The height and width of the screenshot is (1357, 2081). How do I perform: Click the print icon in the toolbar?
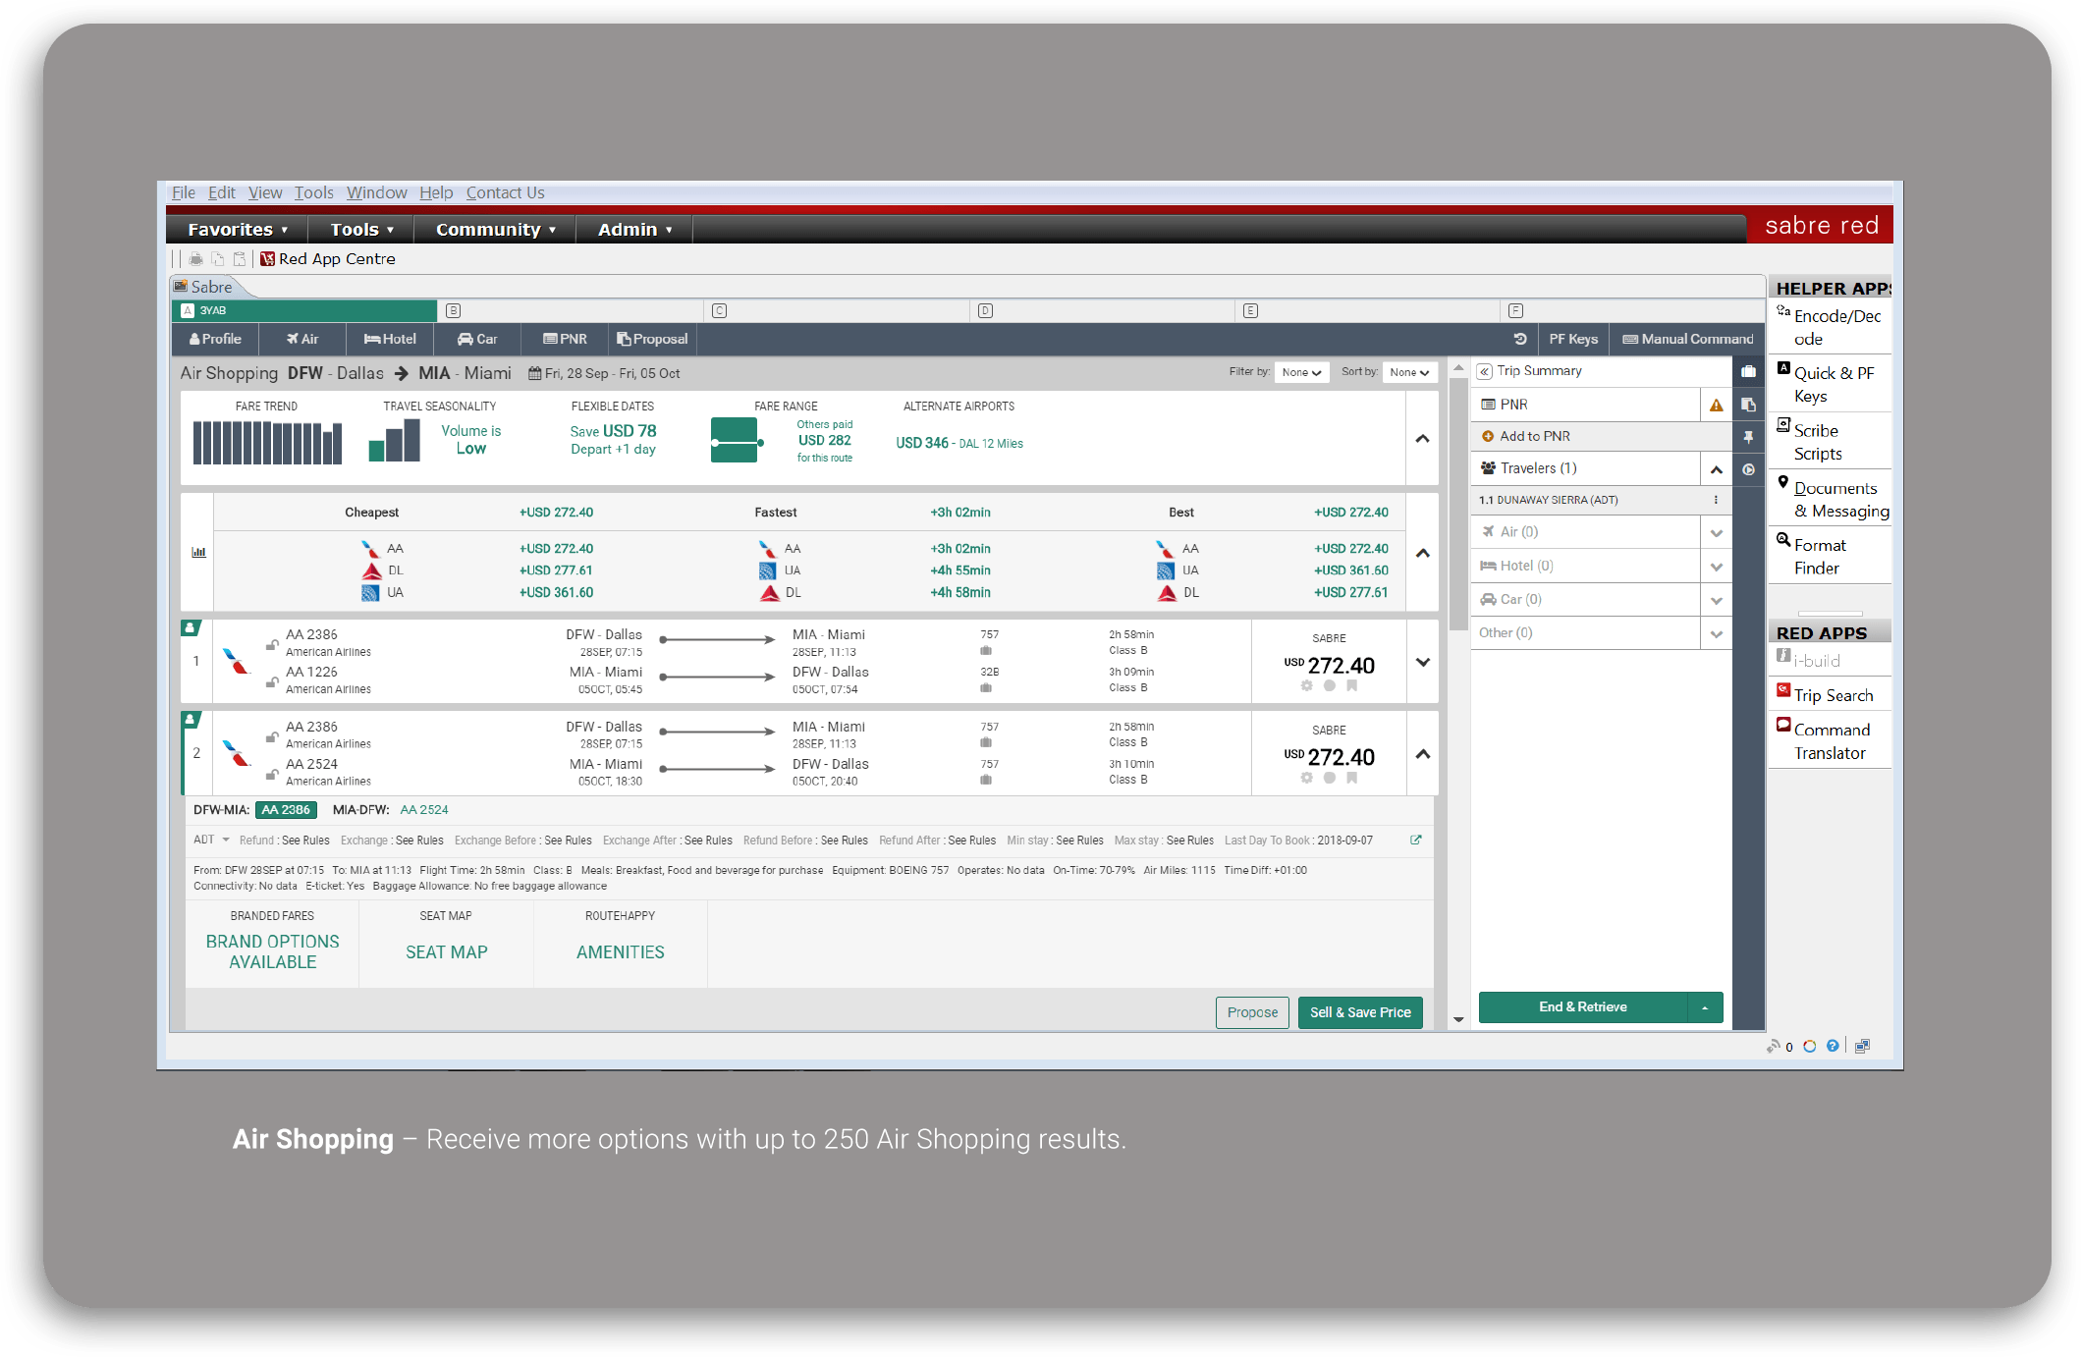pyautogui.click(x=195, y=259)
